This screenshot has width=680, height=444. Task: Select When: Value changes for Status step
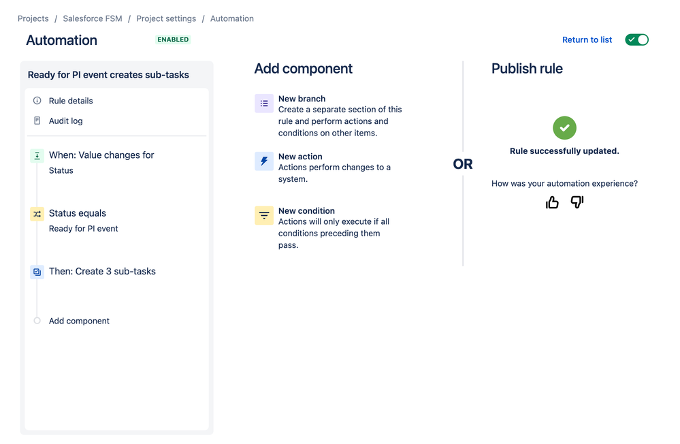pyautogui.click(x=101, y=162)
